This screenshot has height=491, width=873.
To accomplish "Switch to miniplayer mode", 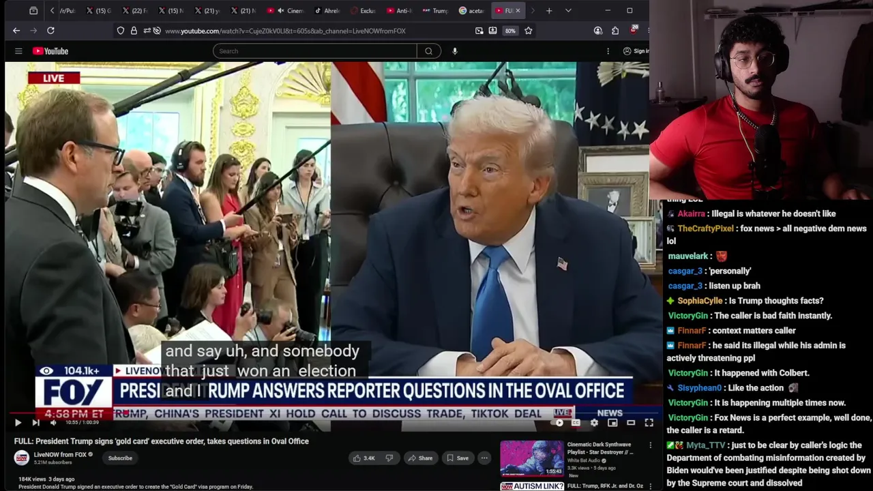I will coord(612,423).
